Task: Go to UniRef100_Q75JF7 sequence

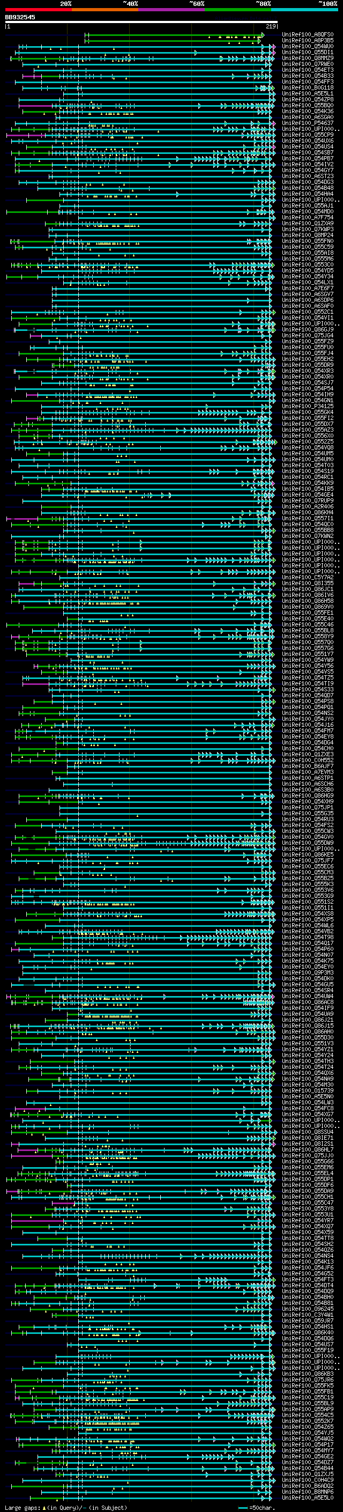Action: [x=307, y=860]
